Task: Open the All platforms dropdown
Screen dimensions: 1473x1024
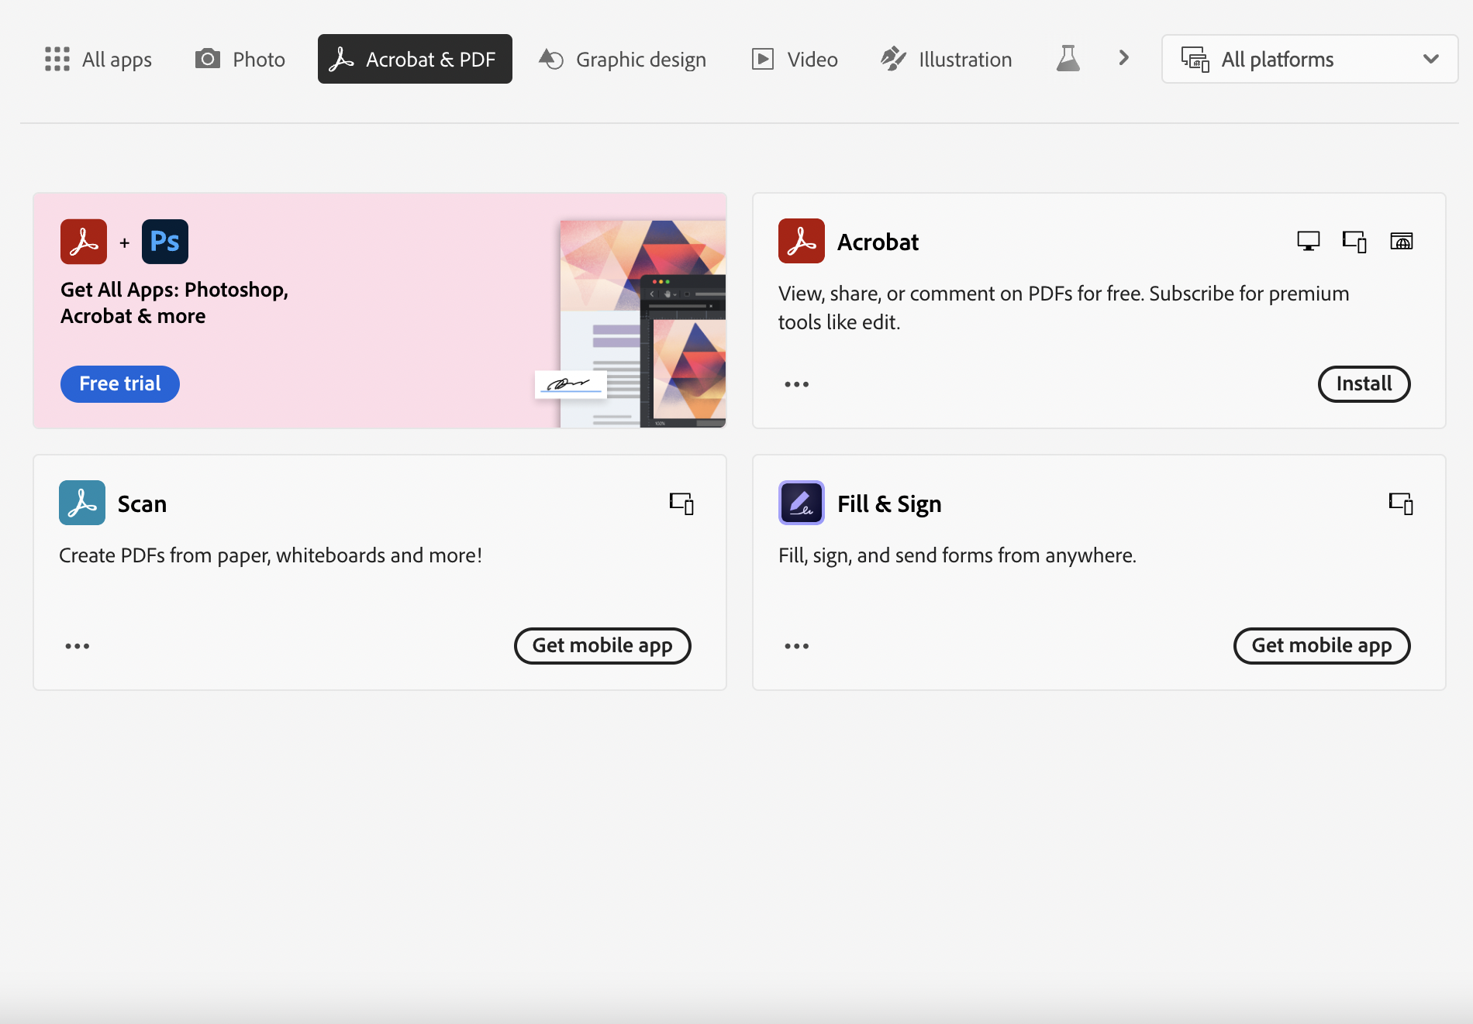Action: [x=1309, y=59]
